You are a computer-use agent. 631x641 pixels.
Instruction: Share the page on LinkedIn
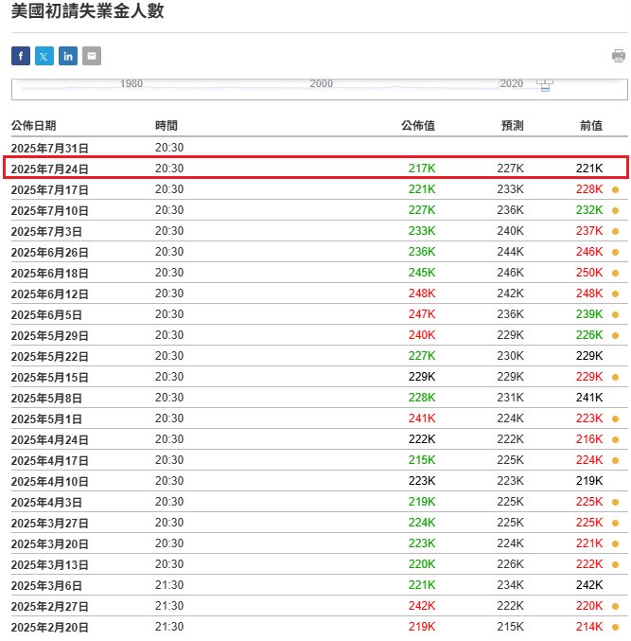(x=68, y=56)
